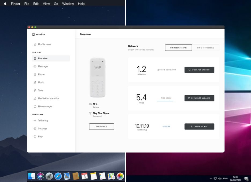Click the Settings gear icon

(35, 128)
